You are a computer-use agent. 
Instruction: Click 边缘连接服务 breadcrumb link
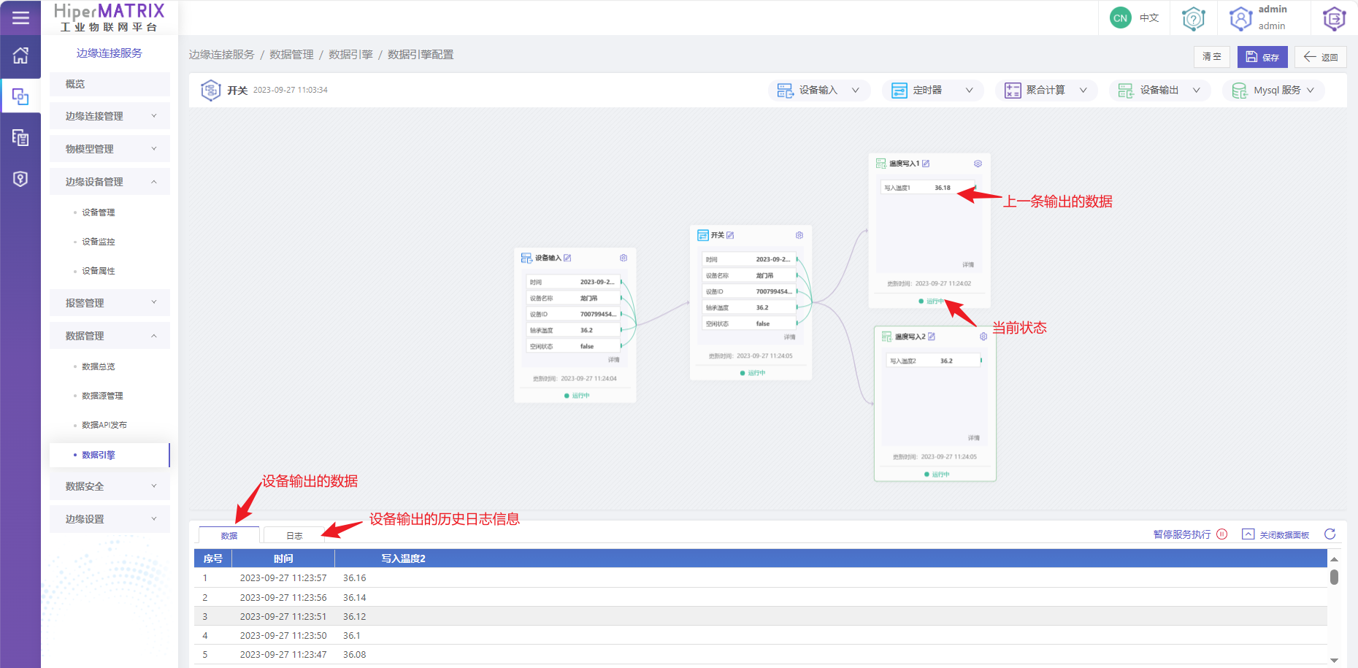click(x=221, y=55)
